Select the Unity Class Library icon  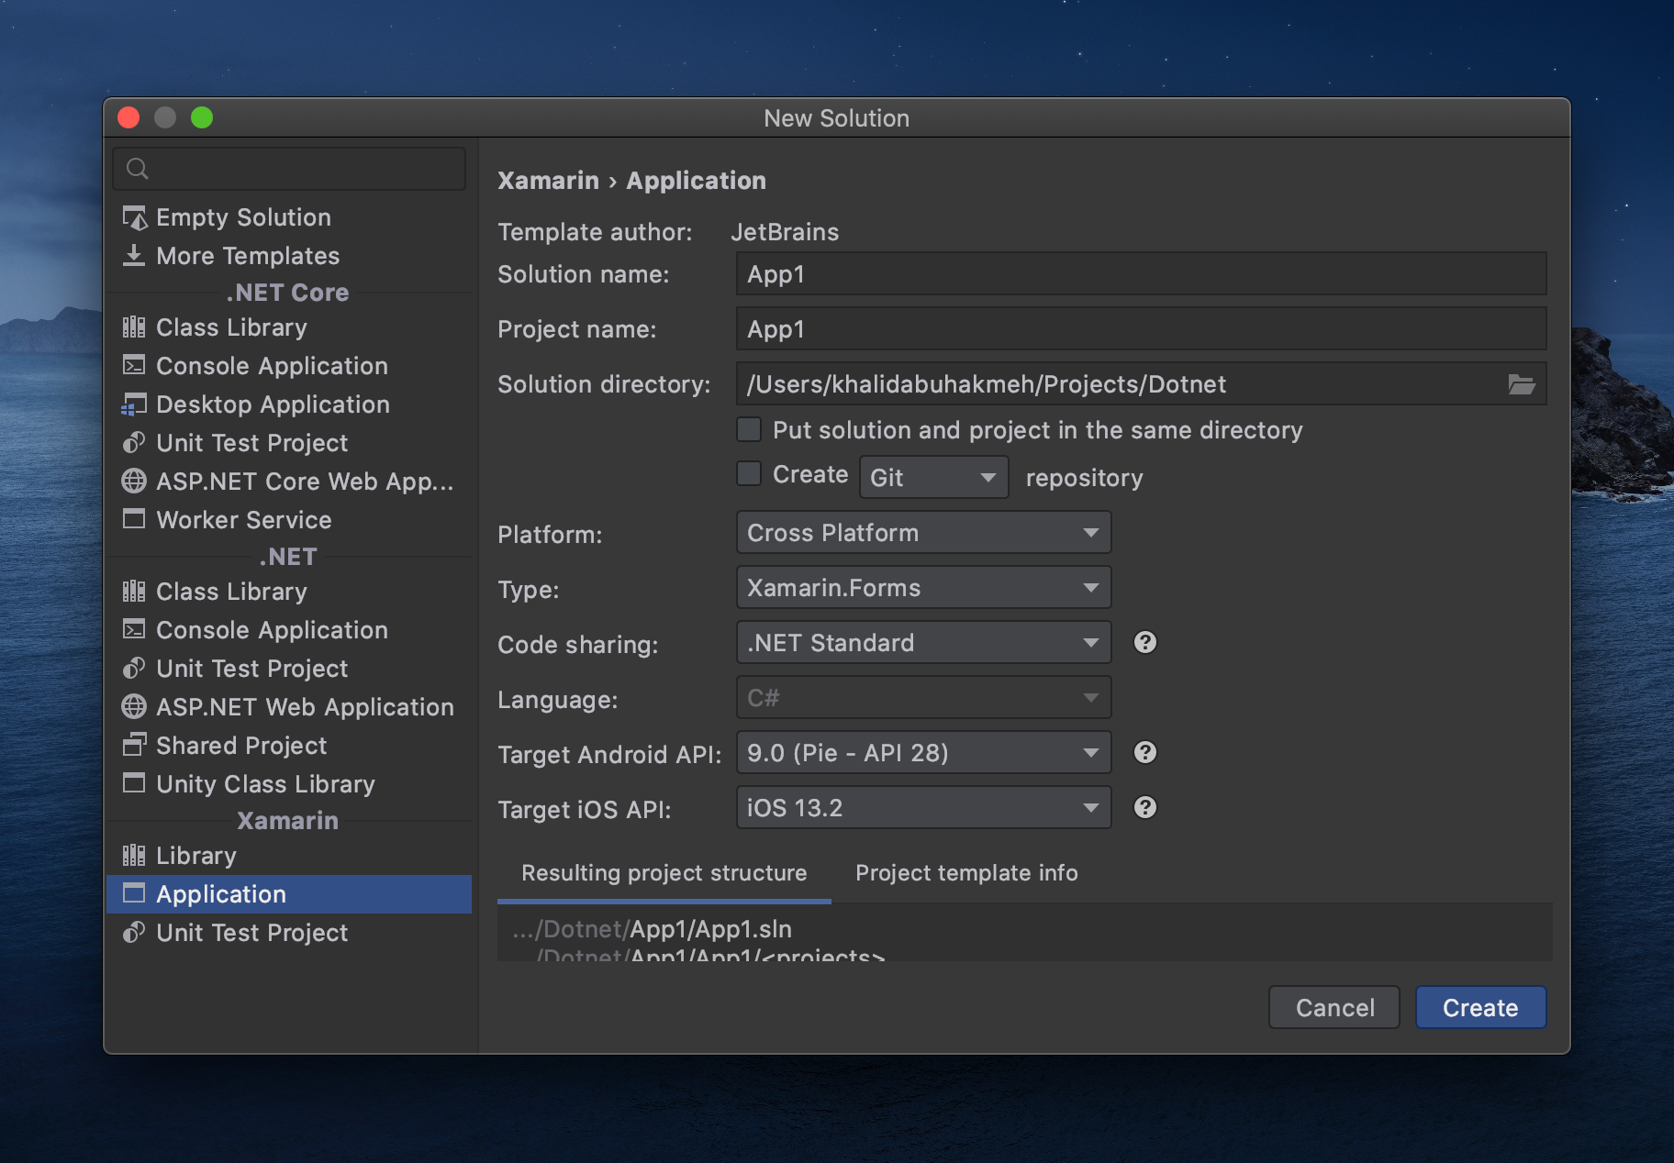point(134,784)
